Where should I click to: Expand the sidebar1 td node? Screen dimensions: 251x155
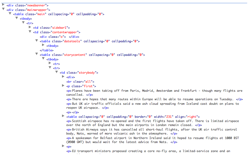tap(30, 27)
